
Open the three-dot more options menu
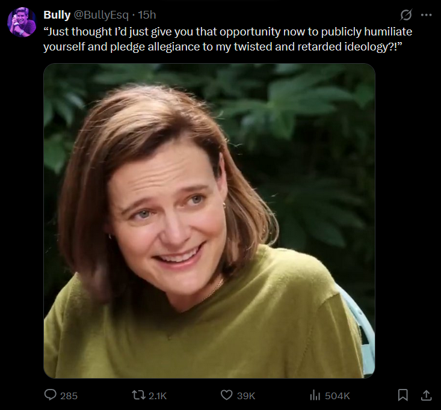point(427,15)
